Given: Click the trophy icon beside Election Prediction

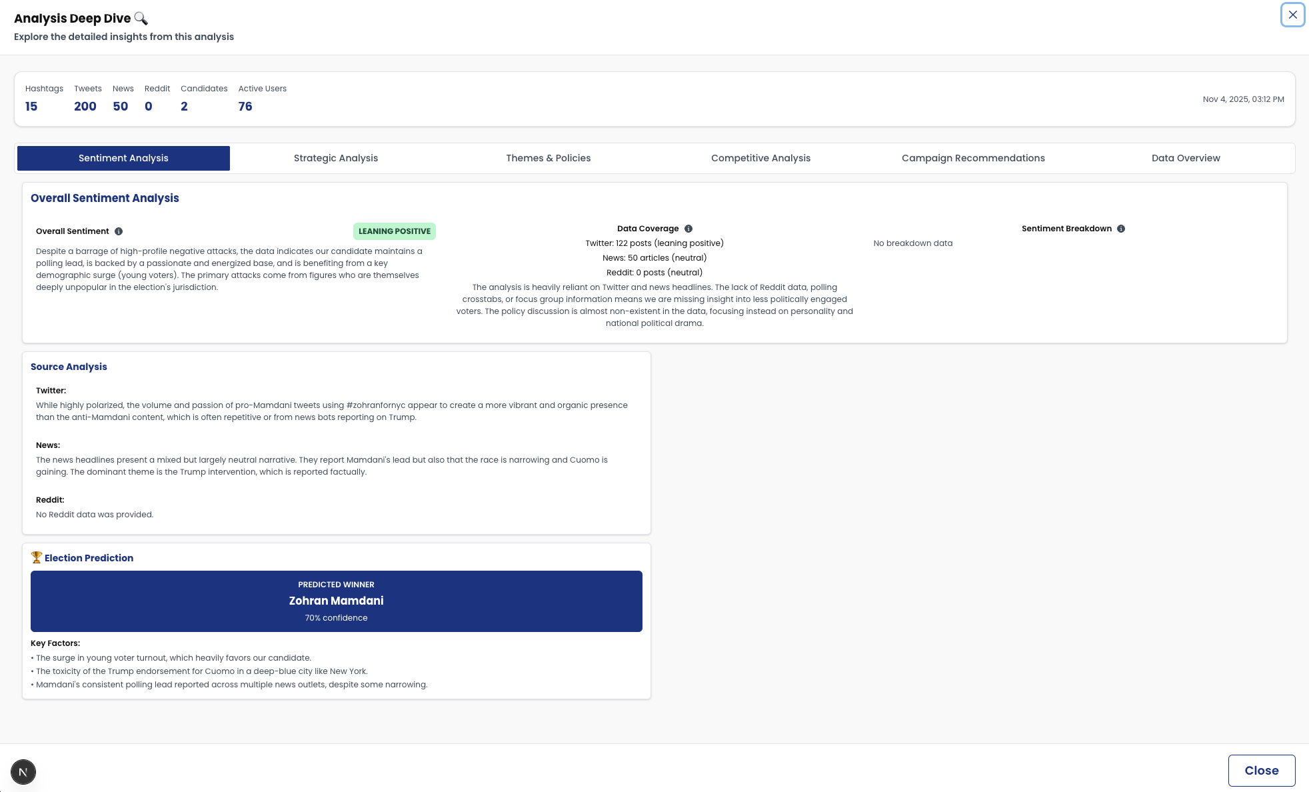Looking at the screenshot, I should 37,557.
